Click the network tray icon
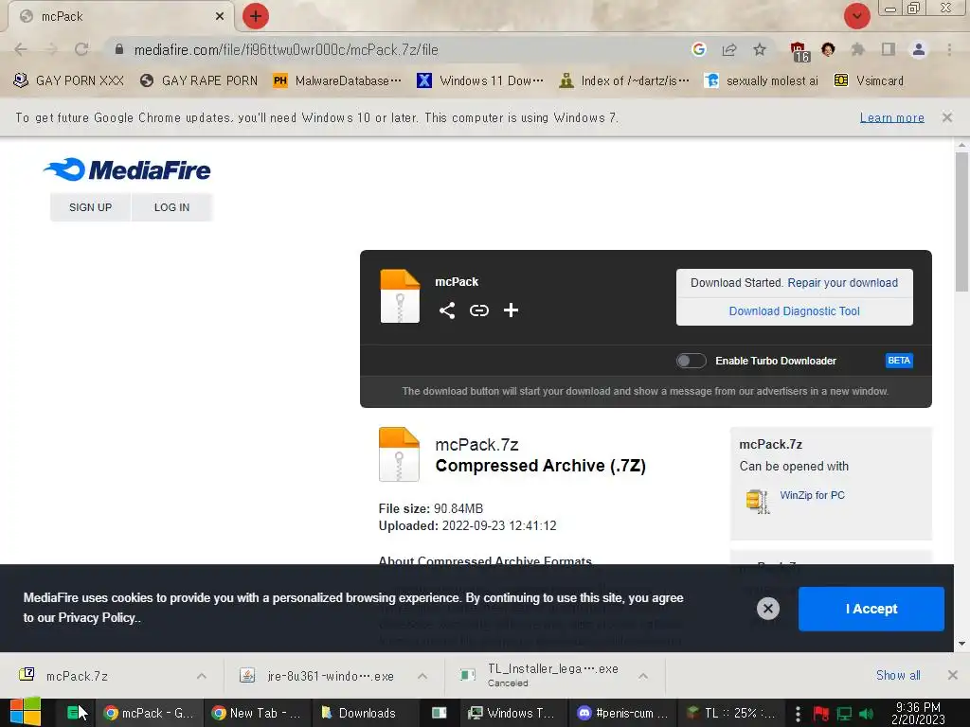Screen dimensions: 970x727 844,714
